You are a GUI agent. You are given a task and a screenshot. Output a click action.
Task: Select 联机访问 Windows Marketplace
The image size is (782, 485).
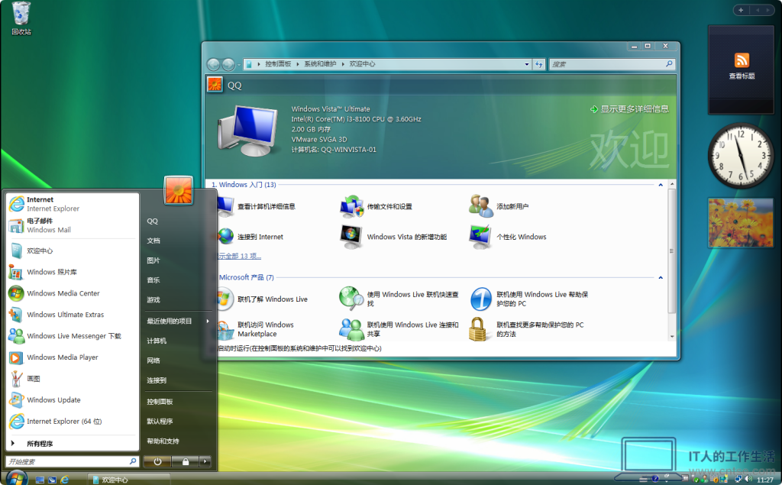257,329
